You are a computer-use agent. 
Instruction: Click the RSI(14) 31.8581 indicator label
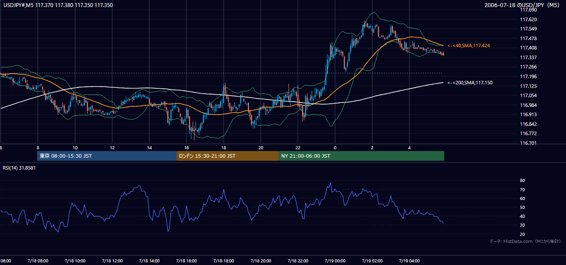pos(19,168)
